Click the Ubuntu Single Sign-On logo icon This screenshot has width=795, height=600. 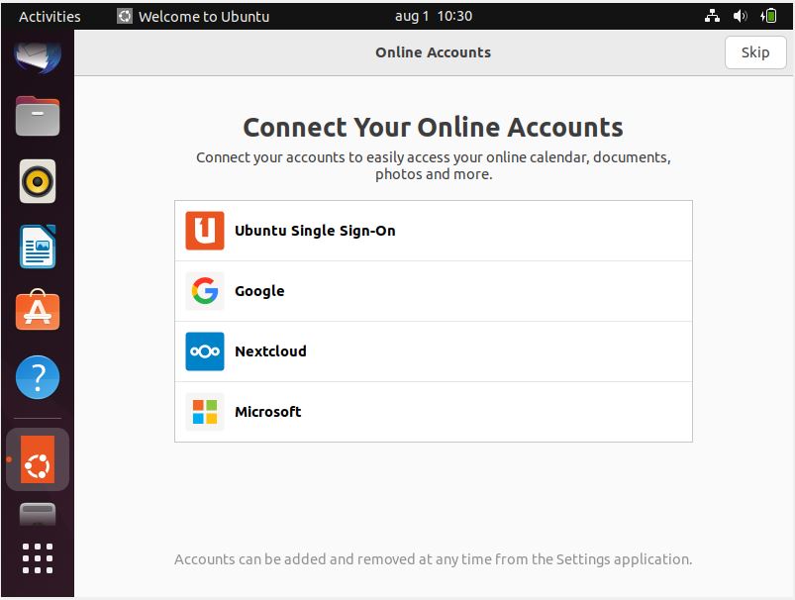pos(205,231)
